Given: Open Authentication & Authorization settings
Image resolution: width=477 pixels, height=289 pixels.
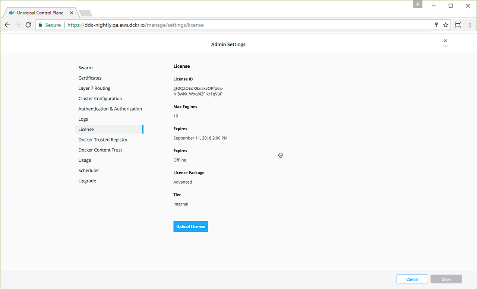Looking at the screenshot, I should 110,109.
